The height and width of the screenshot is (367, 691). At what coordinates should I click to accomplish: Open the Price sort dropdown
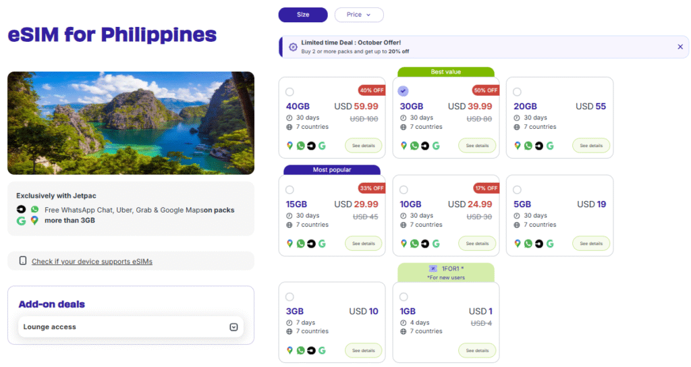pyautogui.click(x=358, y=15)
